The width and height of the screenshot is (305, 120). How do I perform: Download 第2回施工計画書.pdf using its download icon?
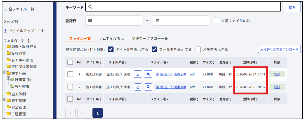click(x=138, y=87)
